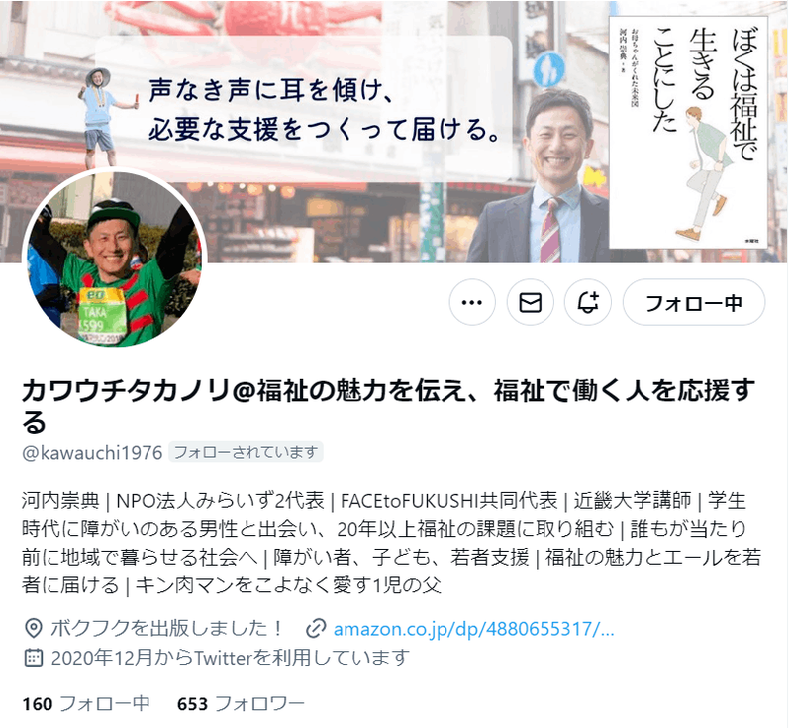Viewport: 792px width, 728px height.
Task: Click the calendar joined-date icon
Action: [34, 658]
